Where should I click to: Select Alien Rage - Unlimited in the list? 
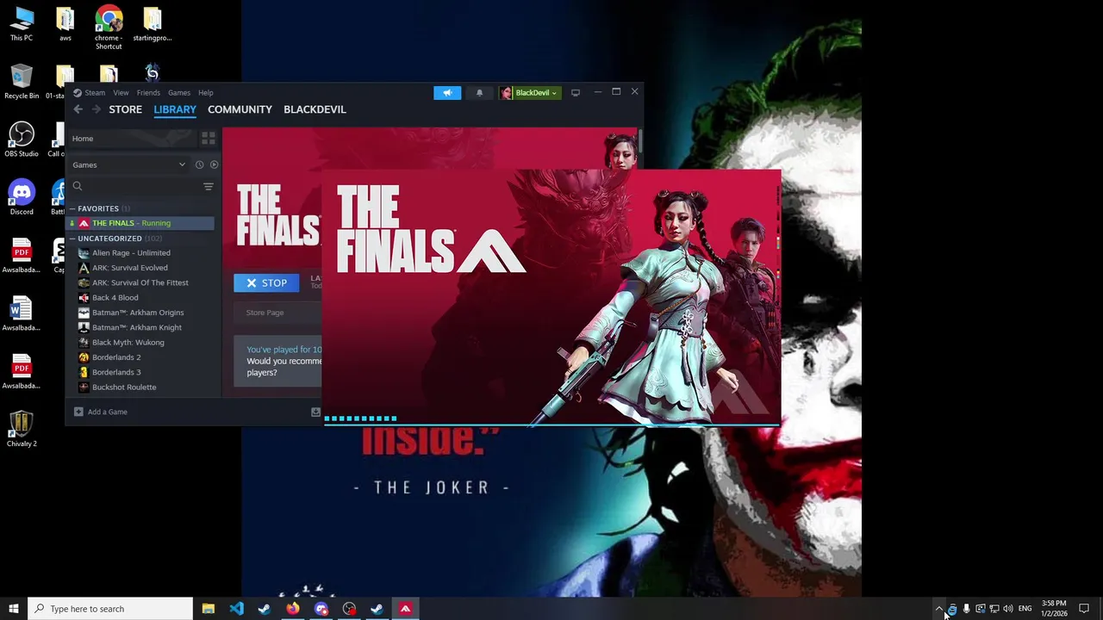coord(141,253)
